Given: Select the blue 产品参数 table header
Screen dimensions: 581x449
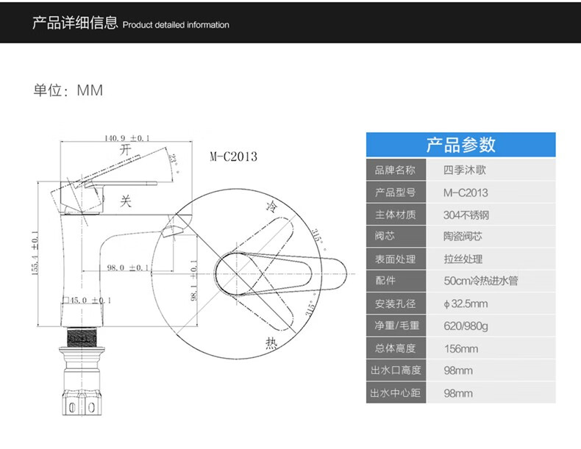Looking at the screenshot, I should pyautogui.click(x=460, y=144).
